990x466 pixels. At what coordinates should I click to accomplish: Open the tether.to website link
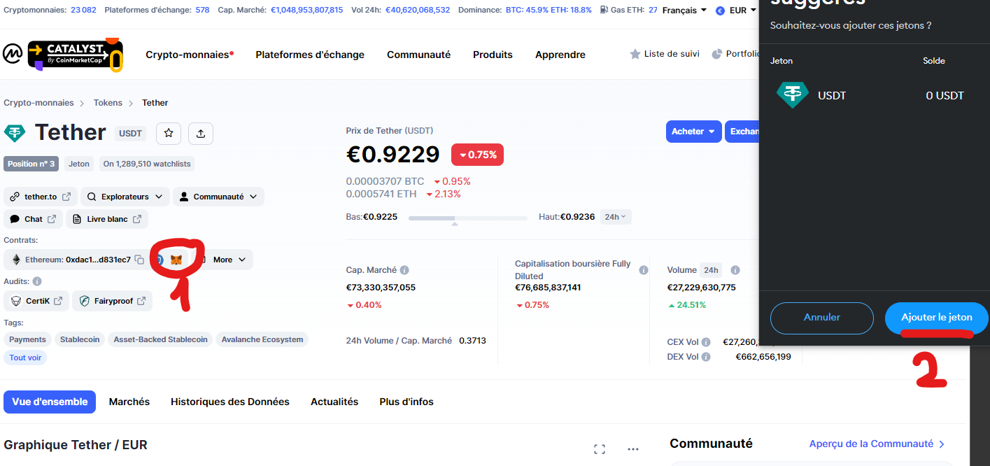click(41, 197)
